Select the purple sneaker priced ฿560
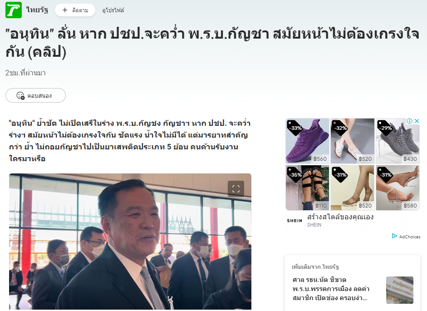427x311 pixels. click(x=308, y=141)
